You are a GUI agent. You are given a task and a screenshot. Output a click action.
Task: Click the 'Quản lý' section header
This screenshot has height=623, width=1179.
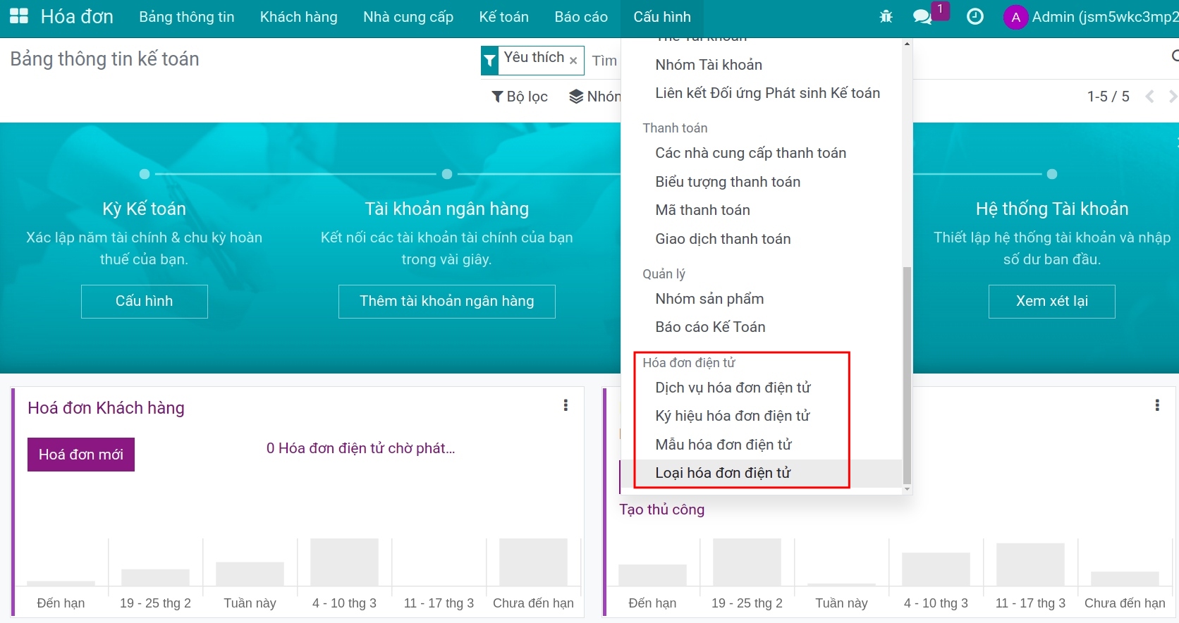coord(664,274)
